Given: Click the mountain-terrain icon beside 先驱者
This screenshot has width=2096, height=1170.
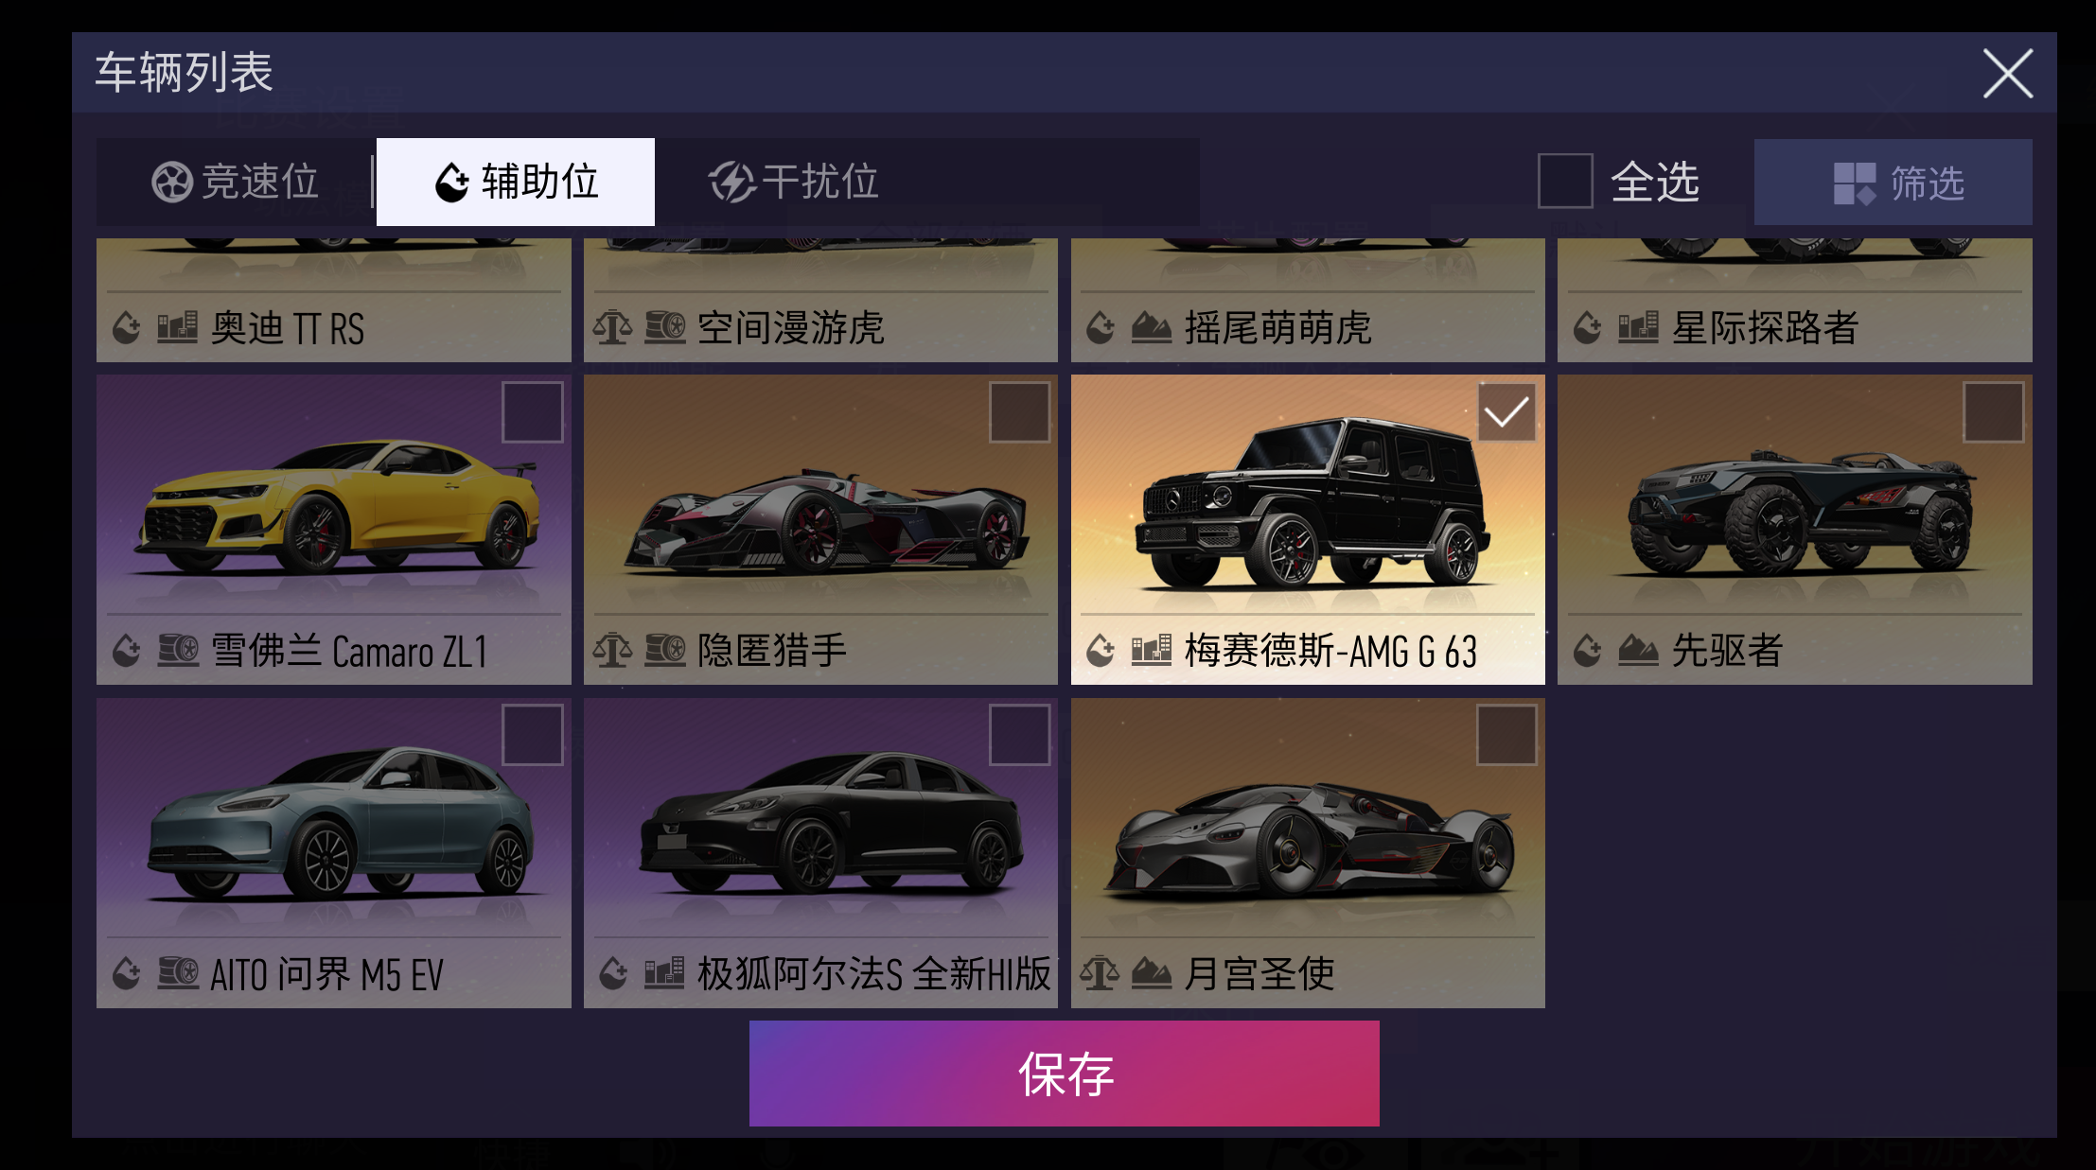Looking at the screenshot, I should (x=1638, y=650).
